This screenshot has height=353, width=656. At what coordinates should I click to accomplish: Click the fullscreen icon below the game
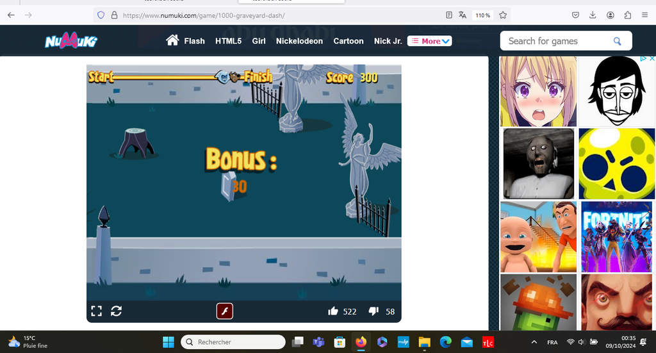pyautogui.click(x=97, y=311)
